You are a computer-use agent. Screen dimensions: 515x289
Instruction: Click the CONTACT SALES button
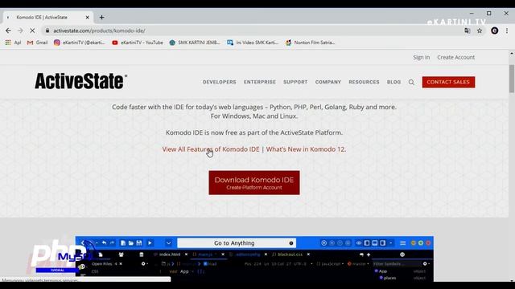coord(448,82)
